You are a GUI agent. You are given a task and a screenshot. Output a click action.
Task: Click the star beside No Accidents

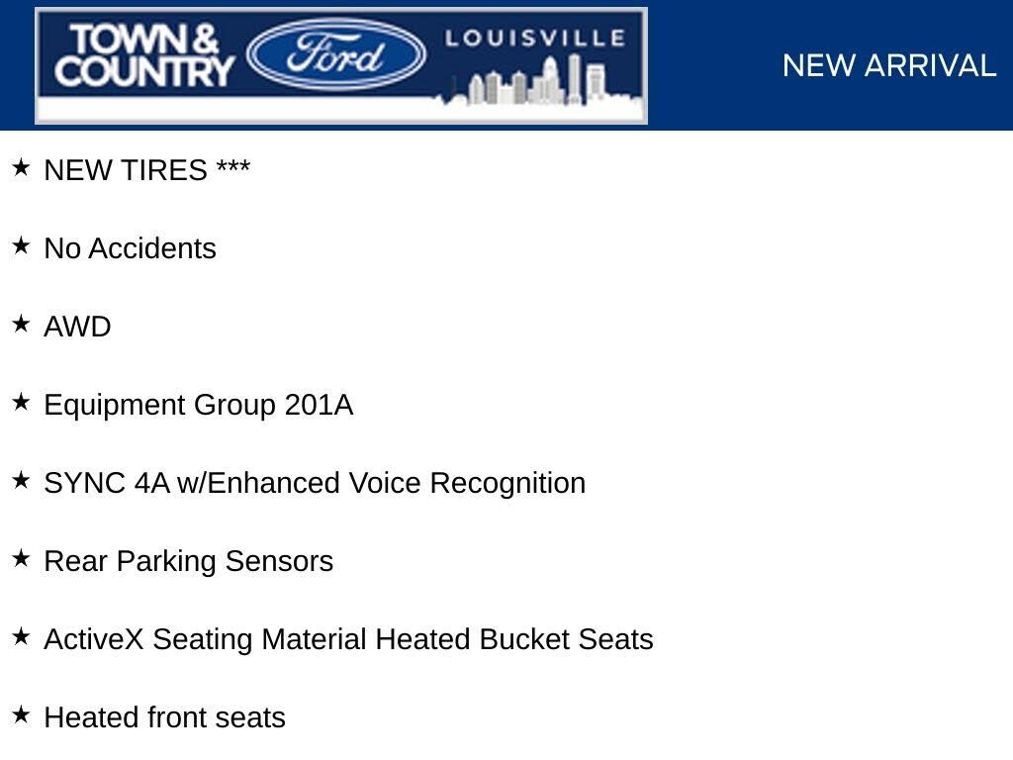pyautogui.click(x=21, y=245)
